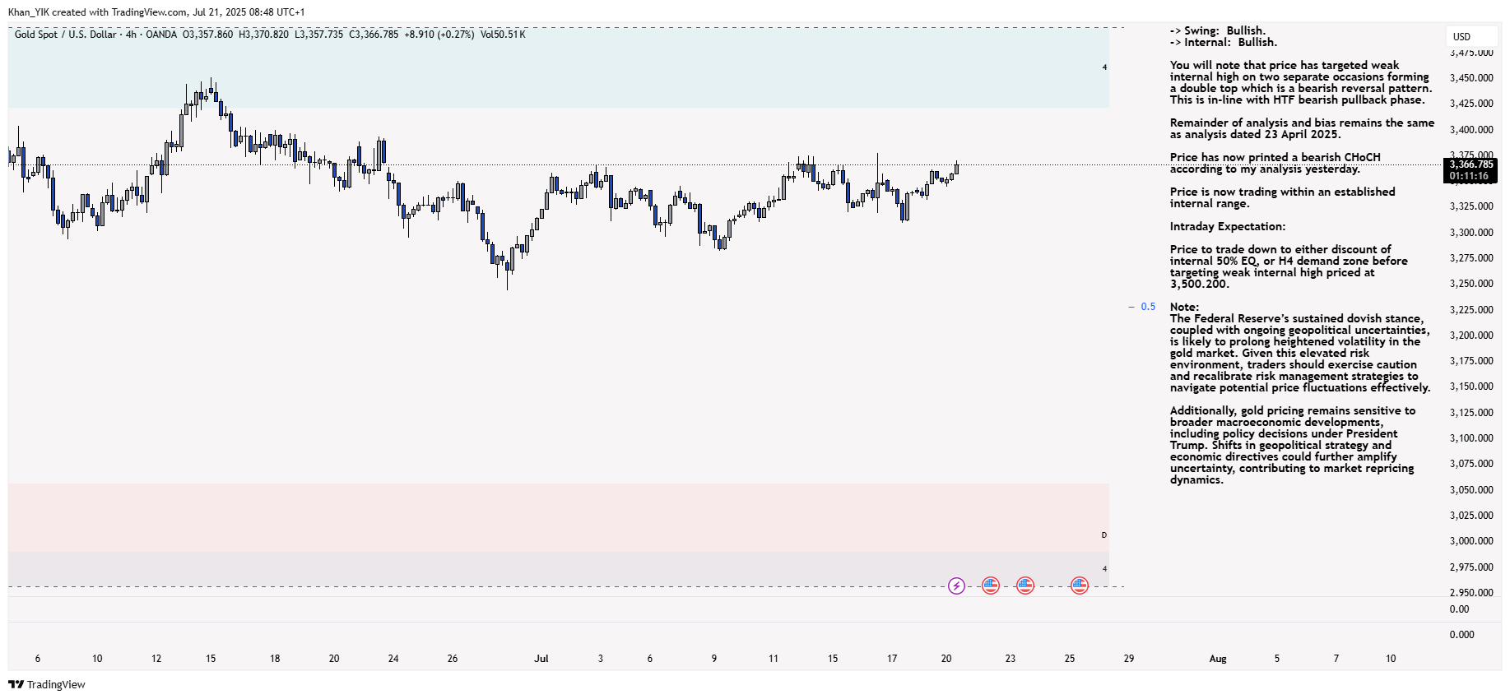This screenshot has height=699, width=1510.
Task: Click the '3,500.200.' price in the note
Action: 1199,285
